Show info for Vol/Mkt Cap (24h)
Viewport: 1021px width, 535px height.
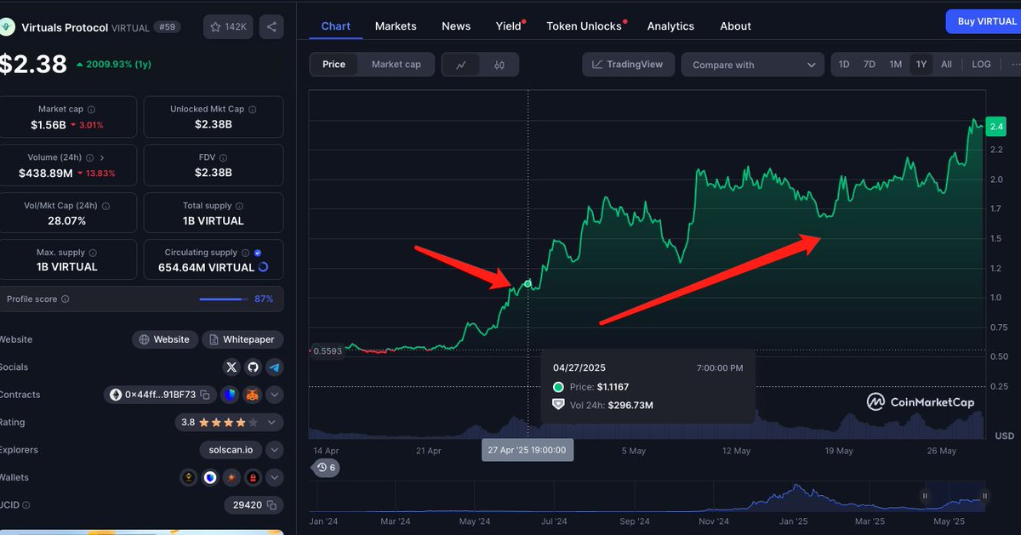coord(106,206)
